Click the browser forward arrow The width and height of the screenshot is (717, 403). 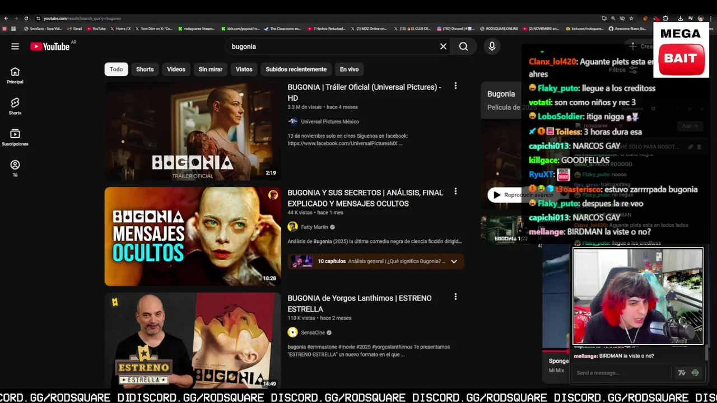tap(16, 18)
